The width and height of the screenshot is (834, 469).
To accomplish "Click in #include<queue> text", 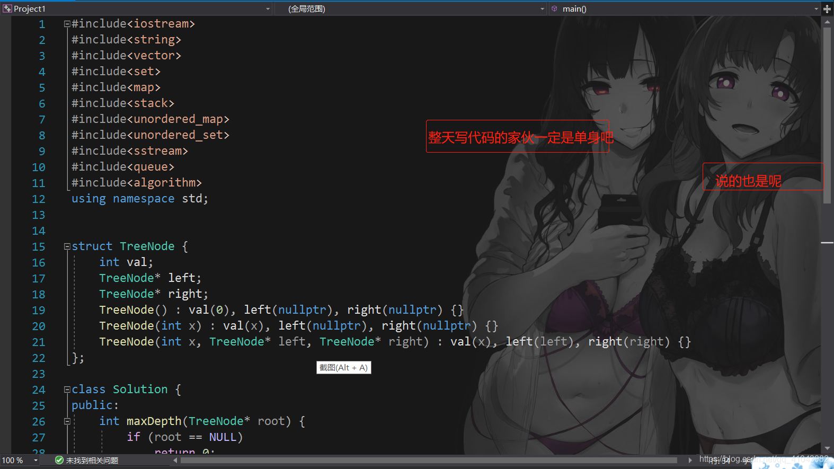I will click(x=123, y=167).
